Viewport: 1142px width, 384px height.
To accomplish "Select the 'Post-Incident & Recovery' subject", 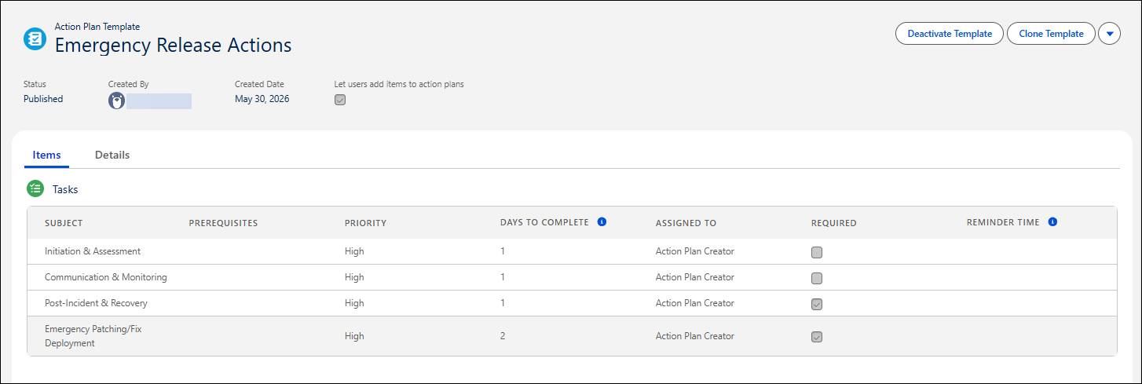I will [96, 303].
